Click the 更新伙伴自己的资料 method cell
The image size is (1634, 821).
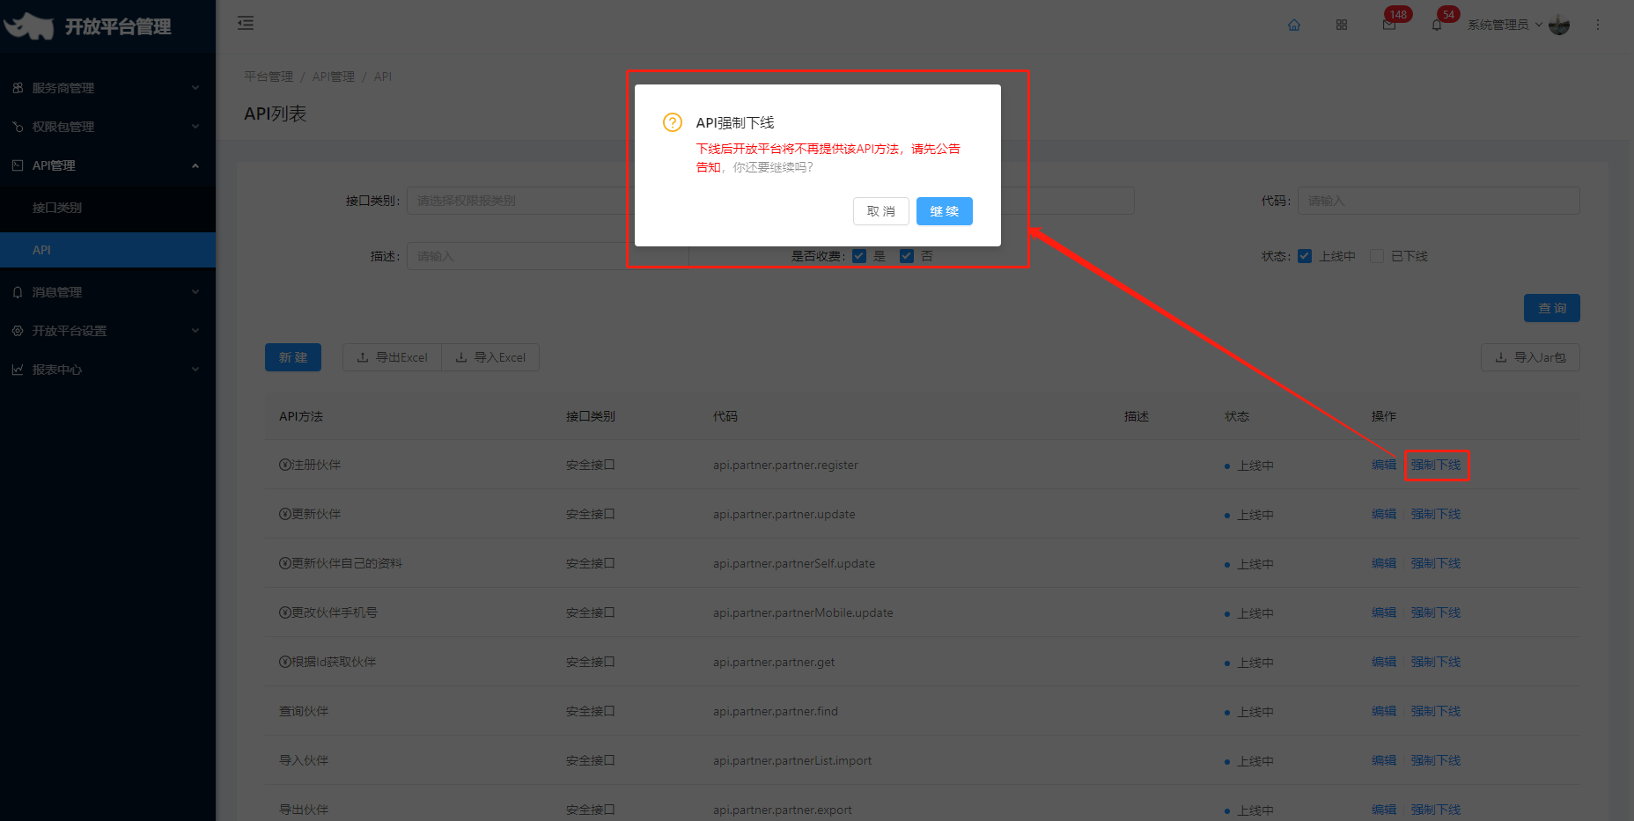341,563
